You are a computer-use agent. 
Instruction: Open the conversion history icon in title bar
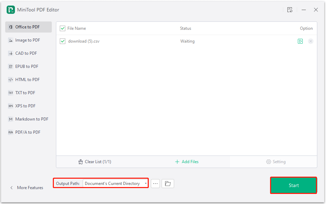(290, 10)
